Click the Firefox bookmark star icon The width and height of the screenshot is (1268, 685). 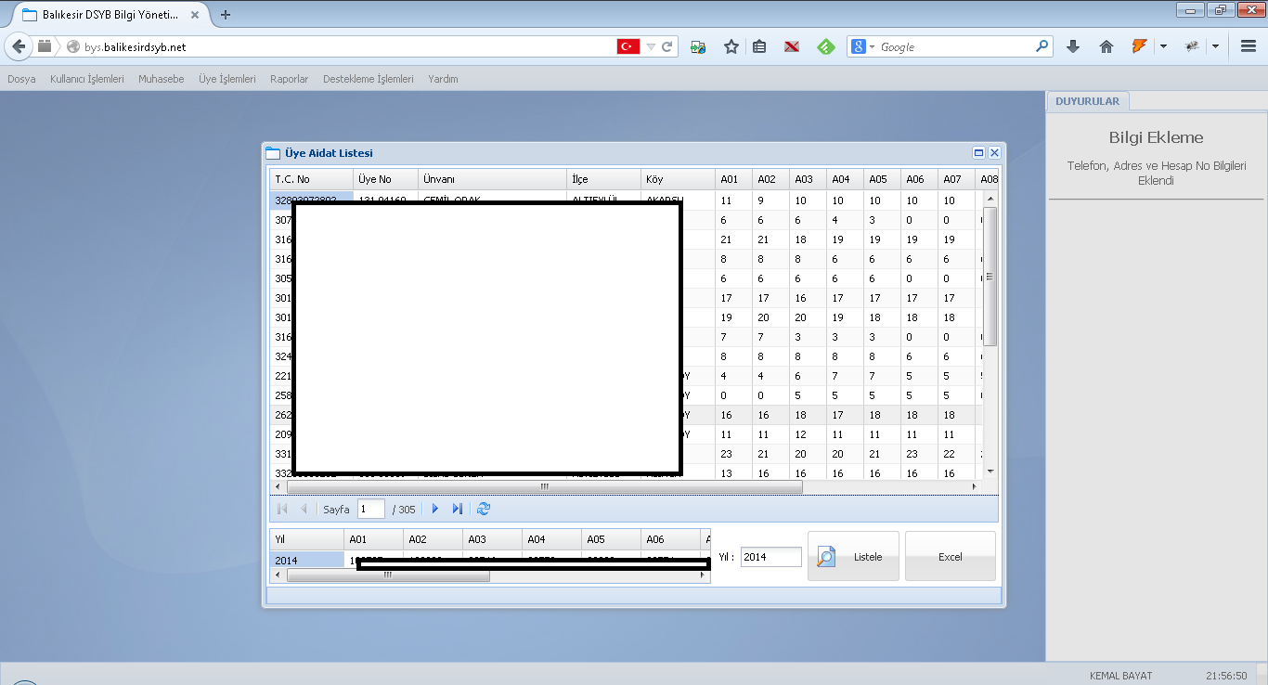click(x=731, y=46)
